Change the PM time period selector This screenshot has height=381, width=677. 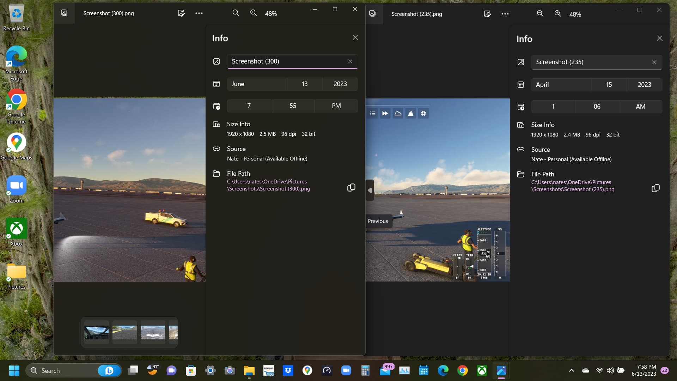coord(336,106)
